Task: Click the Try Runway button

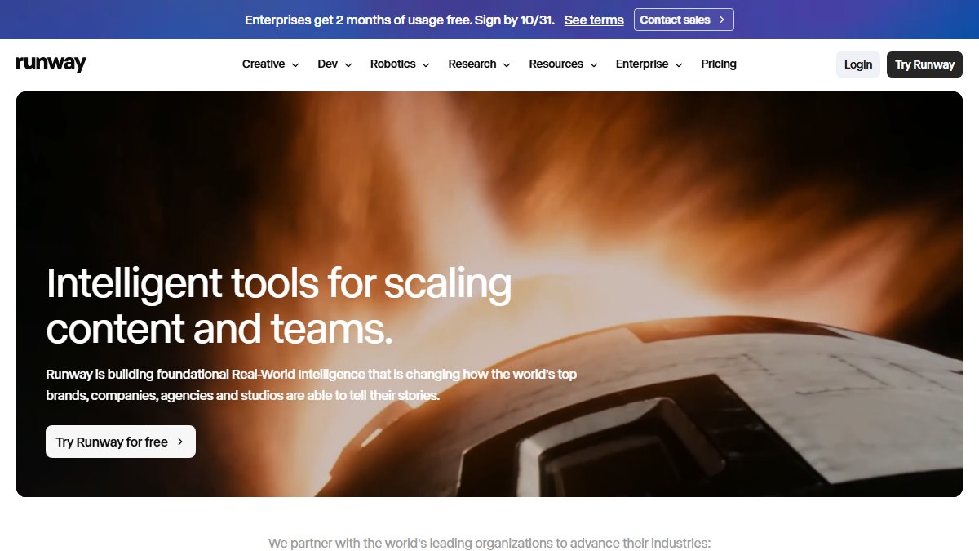Action: 924,64
